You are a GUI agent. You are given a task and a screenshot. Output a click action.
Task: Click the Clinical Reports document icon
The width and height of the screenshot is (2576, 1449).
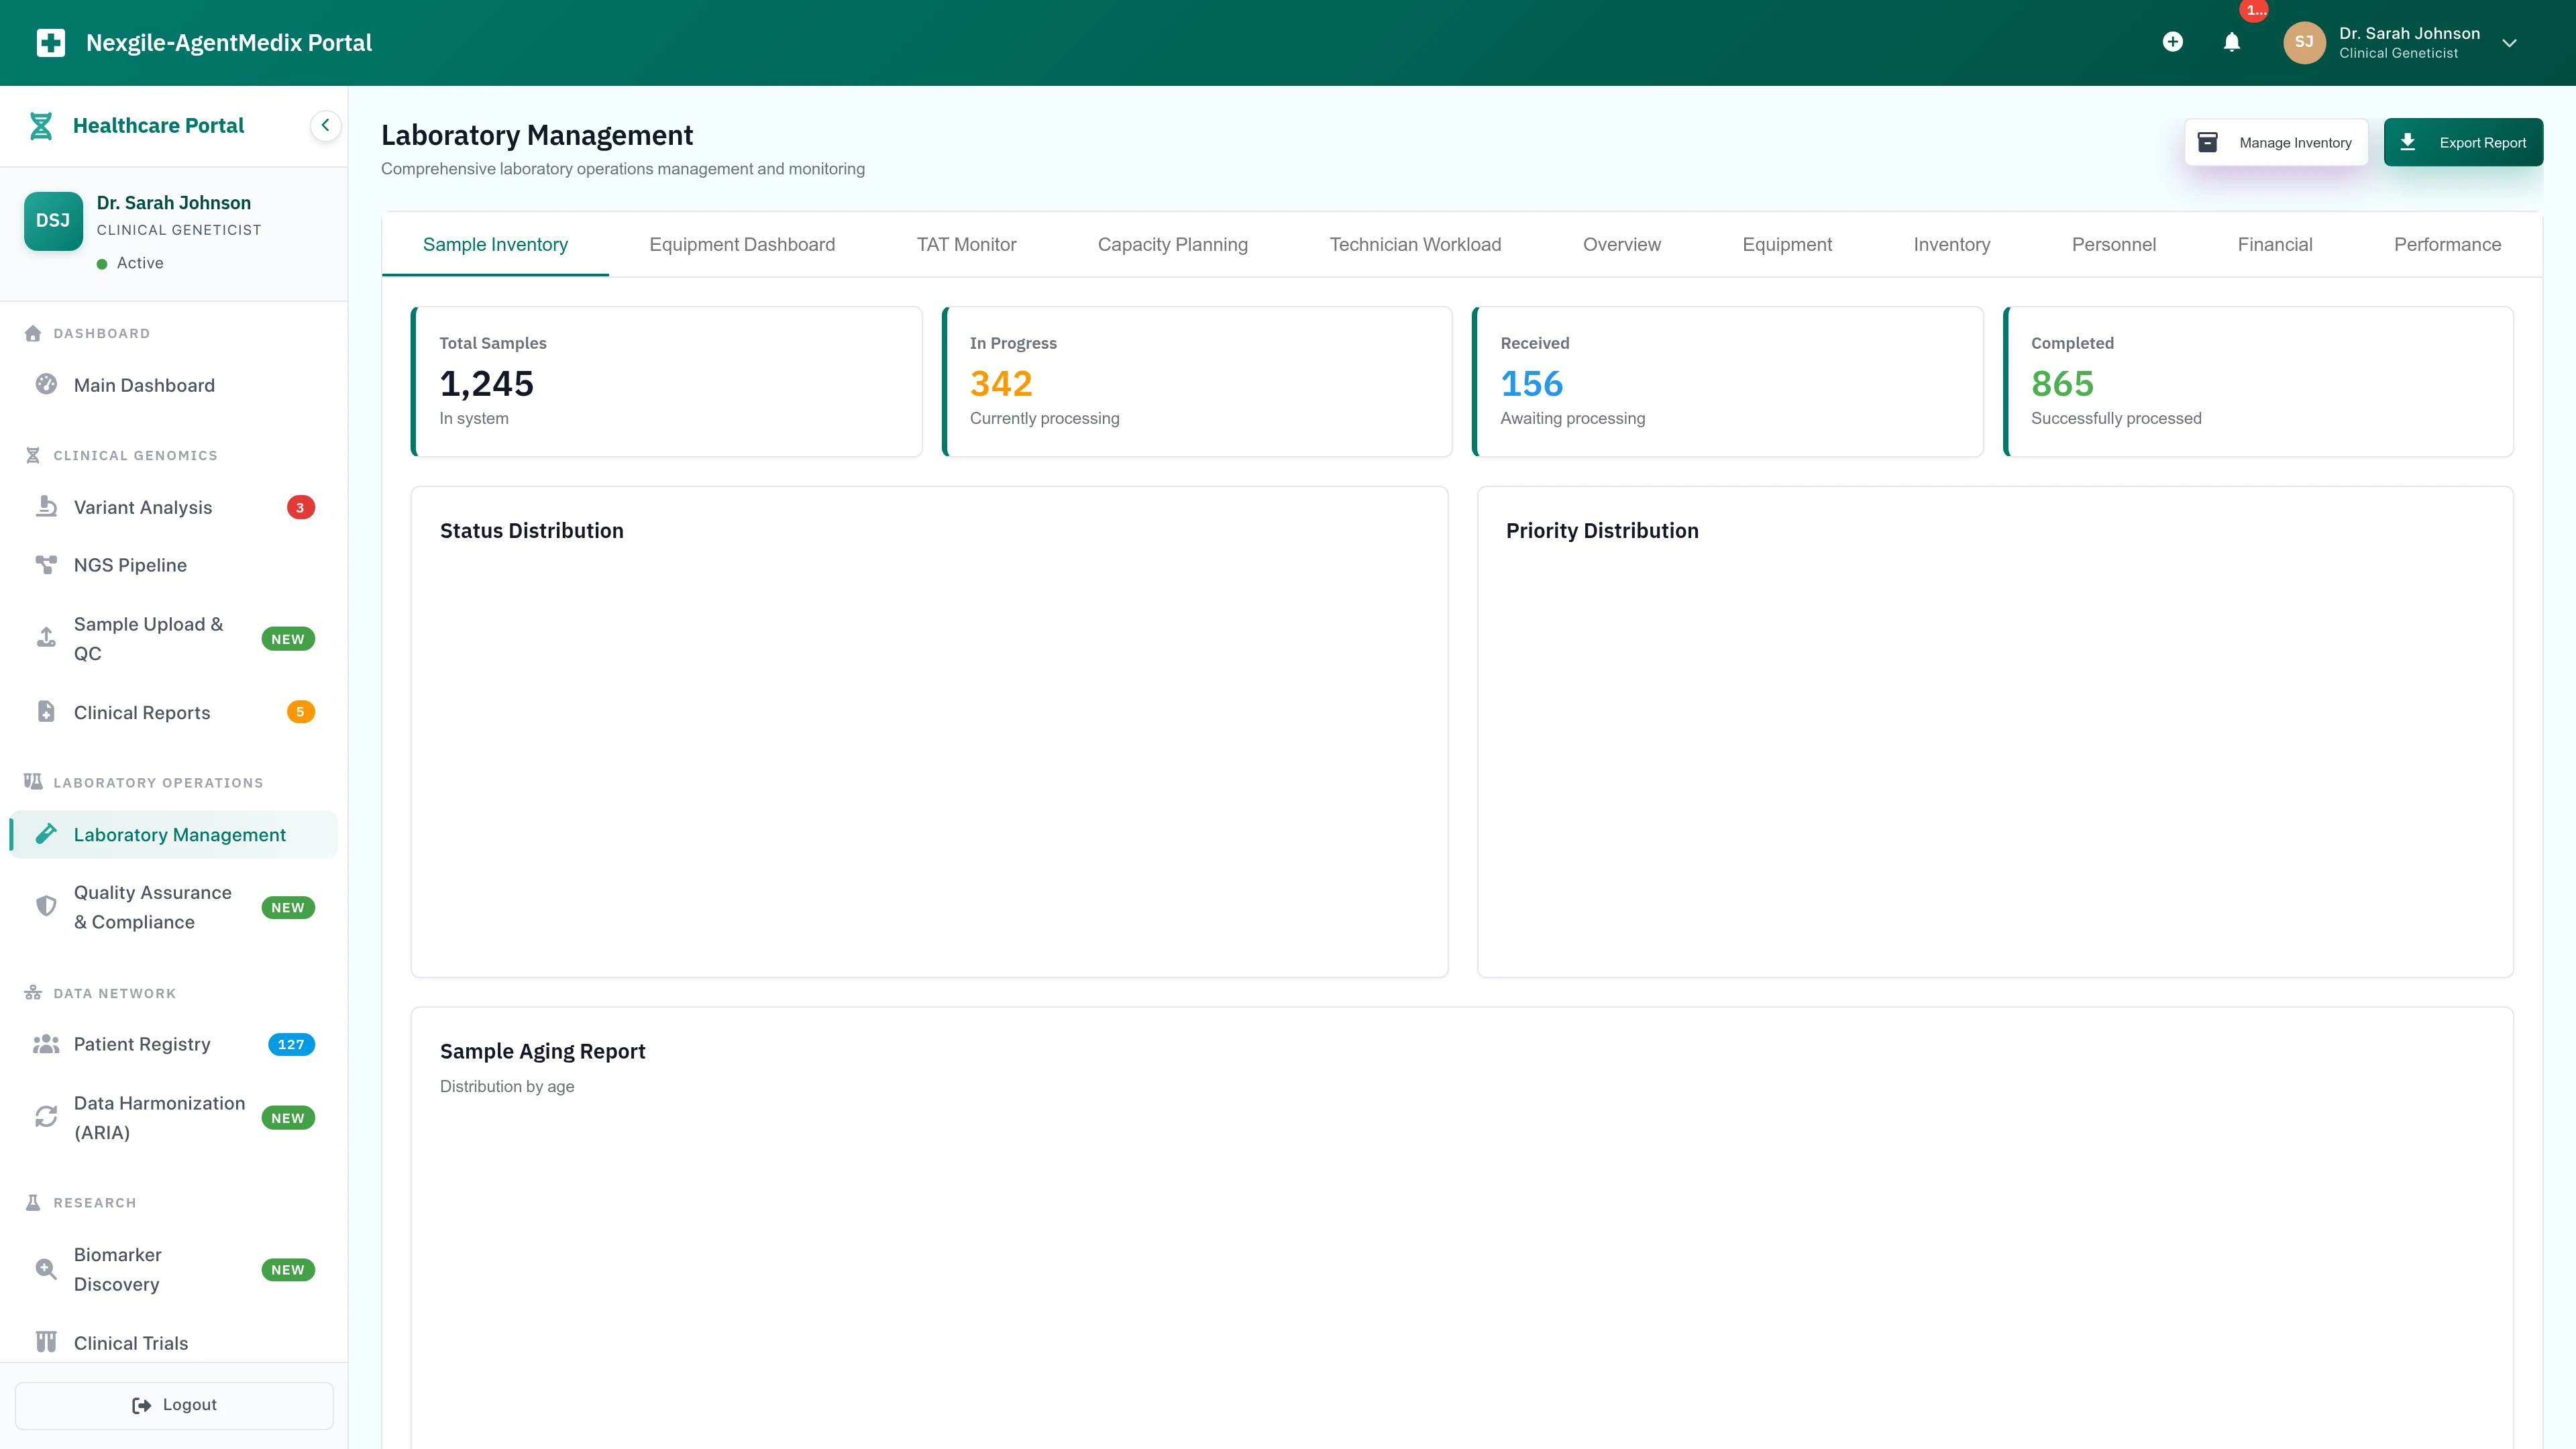point(46,711)
